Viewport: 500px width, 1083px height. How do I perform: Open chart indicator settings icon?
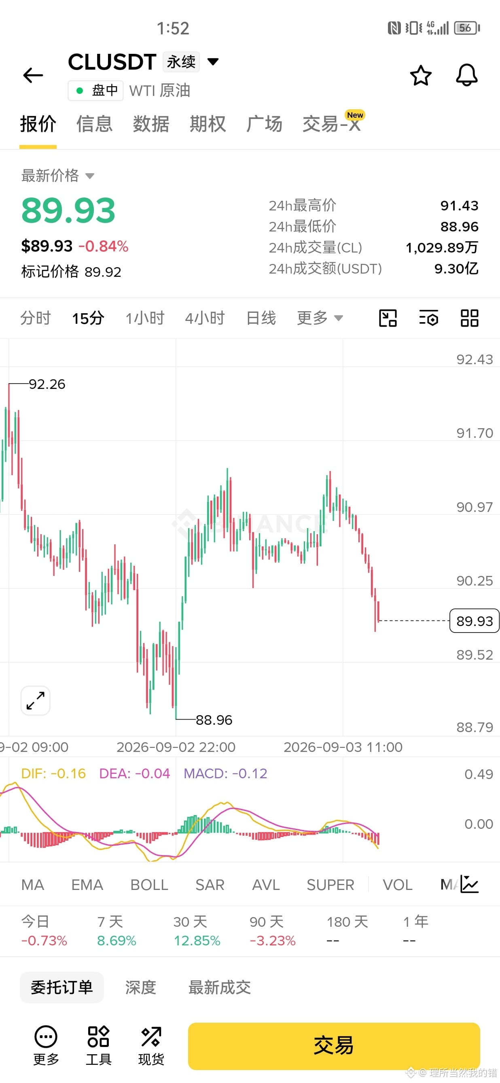coord(428,318)
